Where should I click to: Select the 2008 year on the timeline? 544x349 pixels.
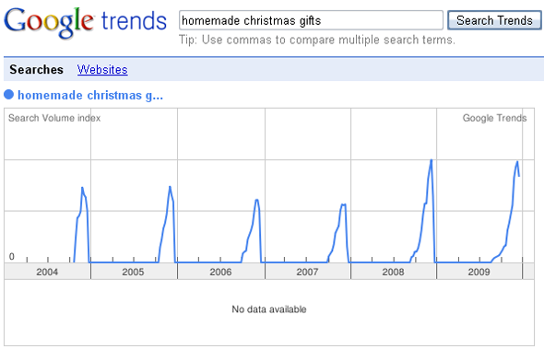pyautogui.click(x=394, y=272)
